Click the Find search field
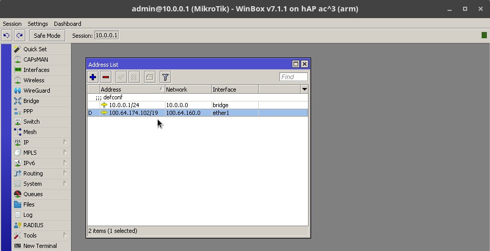 293,77
